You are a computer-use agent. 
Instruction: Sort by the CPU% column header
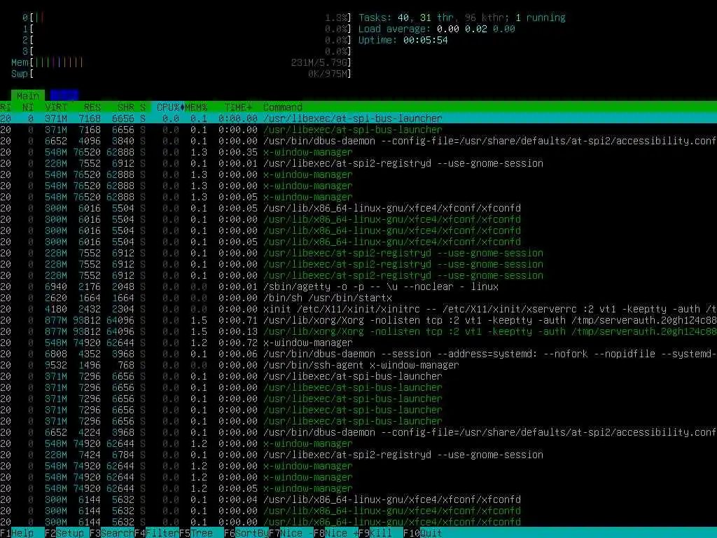[x=168, y=107]
